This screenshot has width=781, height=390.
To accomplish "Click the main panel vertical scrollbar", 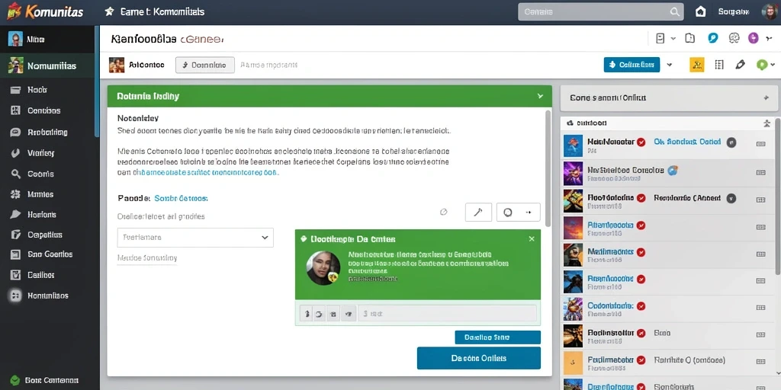I will tap(548, 169).
